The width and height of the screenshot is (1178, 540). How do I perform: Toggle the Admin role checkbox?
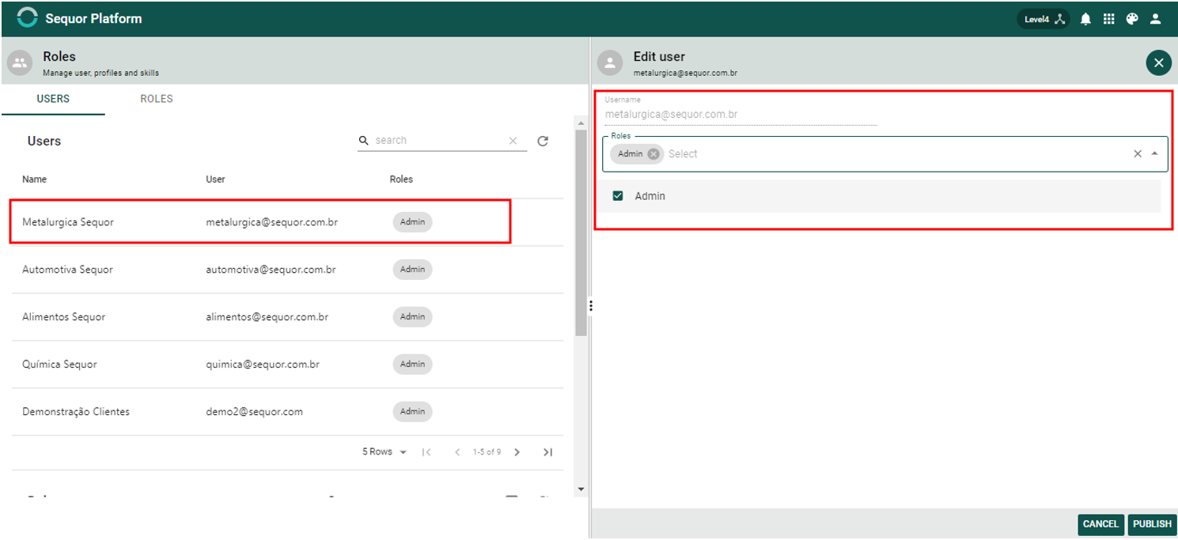click(x=618, y=196)
